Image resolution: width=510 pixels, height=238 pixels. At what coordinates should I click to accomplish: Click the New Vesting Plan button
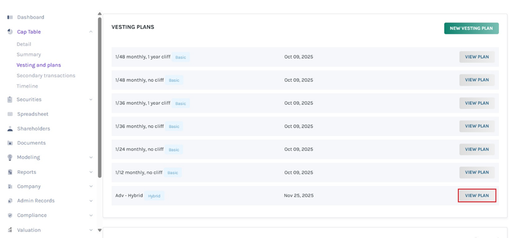click(x=471, y=28)
